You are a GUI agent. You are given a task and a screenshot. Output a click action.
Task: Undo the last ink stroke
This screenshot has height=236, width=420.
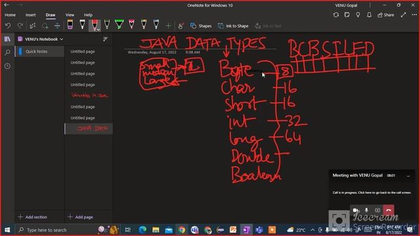[x=8, y=26]
